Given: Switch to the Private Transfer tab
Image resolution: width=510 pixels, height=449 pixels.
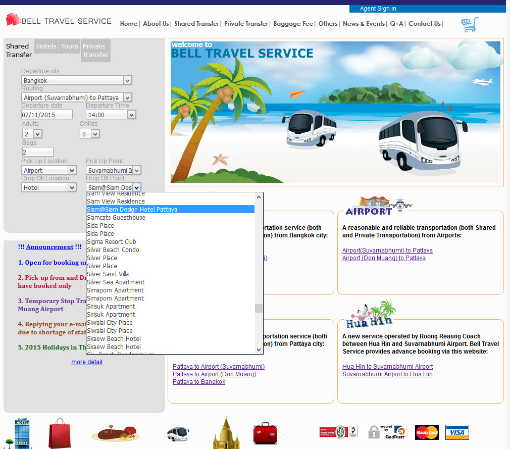Looking at the screenshot, I should pos(95,51).
